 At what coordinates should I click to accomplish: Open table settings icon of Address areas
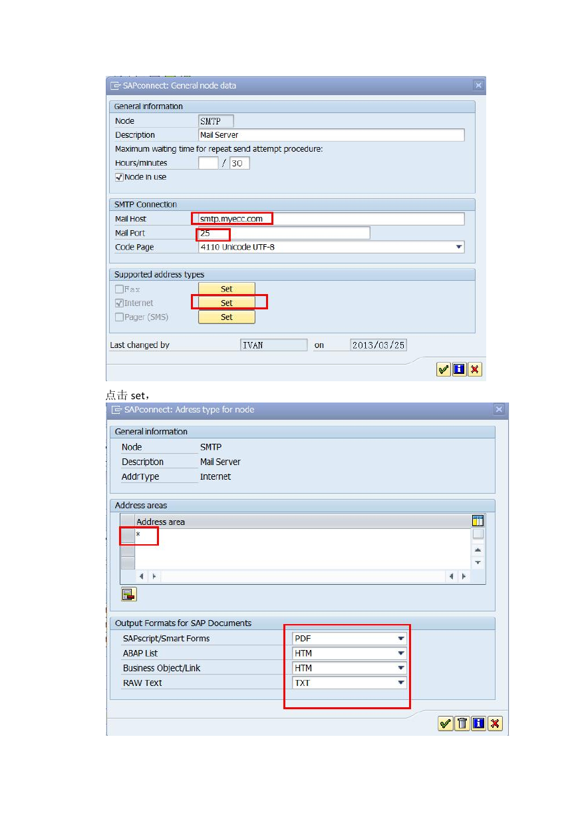click(478, 521)
